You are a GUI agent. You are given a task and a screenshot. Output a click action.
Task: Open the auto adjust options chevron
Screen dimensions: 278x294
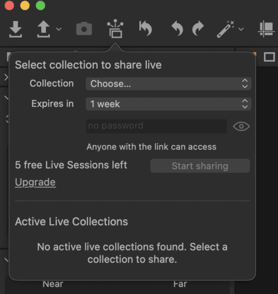click(x=241, y=29)
